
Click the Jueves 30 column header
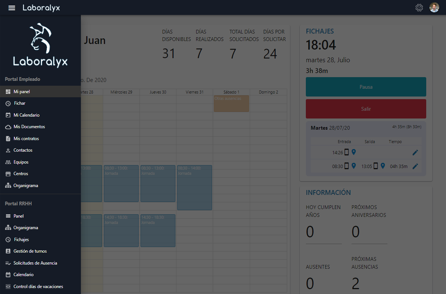pyautogui.click(x=158, y=92)
